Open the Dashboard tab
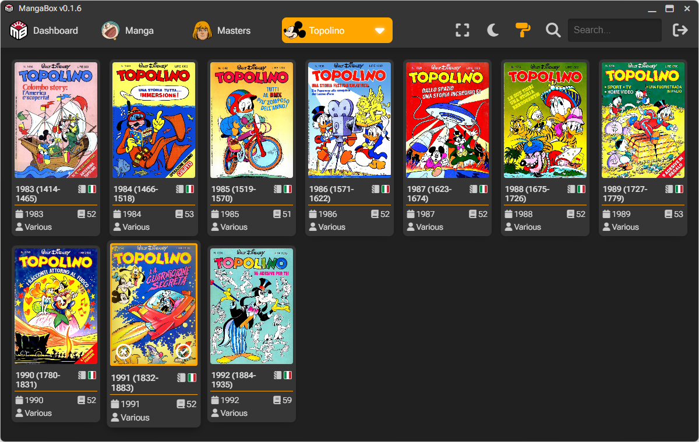Screen dimensions: 699x442 (44, 31)
